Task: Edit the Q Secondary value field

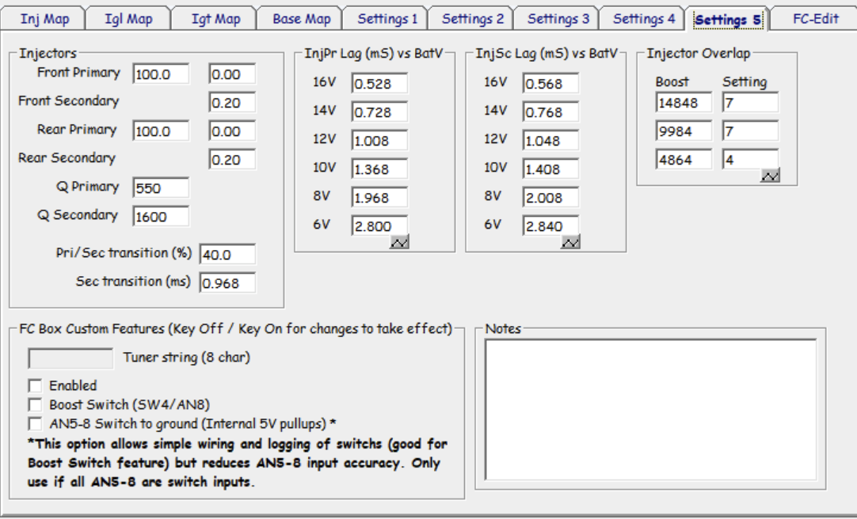Action: (161, 216)
